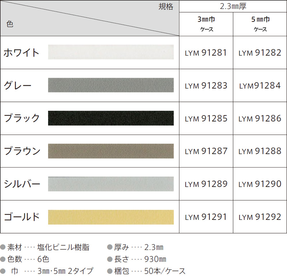287x278 pixels.
Task: Click the 5mm巾 ケース column header
Action: click(x=260, y=24)
